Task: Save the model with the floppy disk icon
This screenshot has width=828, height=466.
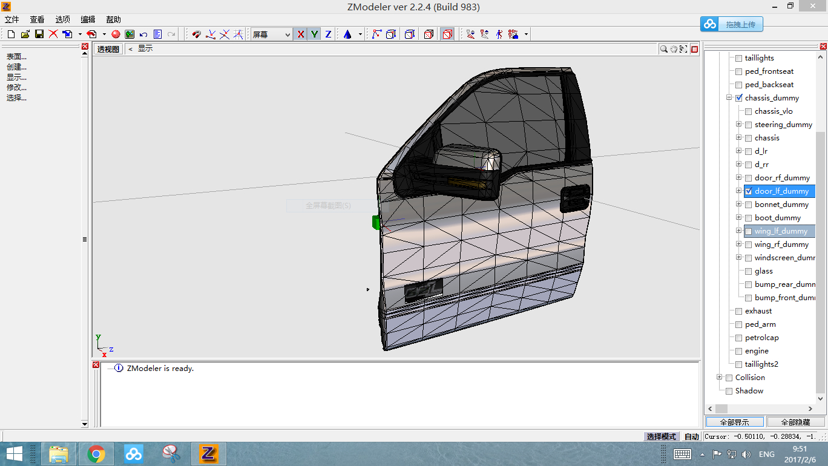Action: click(39, 34)
